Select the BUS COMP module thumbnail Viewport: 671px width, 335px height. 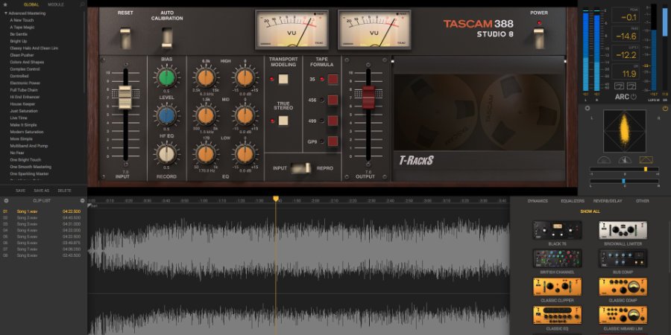pyautogui.click(x=623, y=258)
